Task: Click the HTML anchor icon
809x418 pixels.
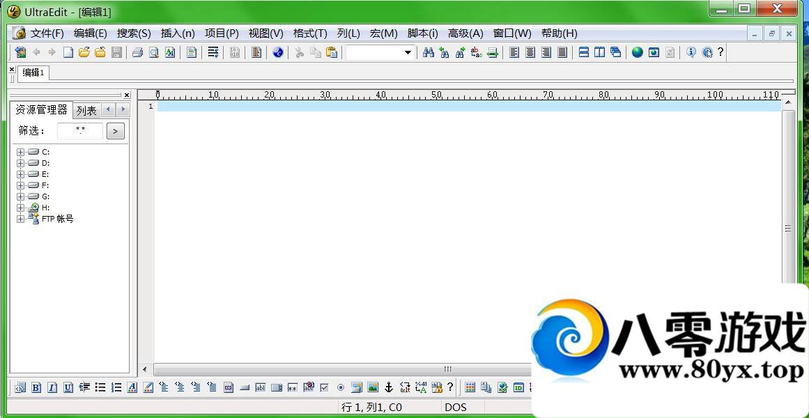Action: [x=389, y=387]
